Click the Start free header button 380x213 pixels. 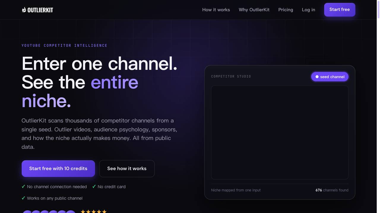(340, 10)
